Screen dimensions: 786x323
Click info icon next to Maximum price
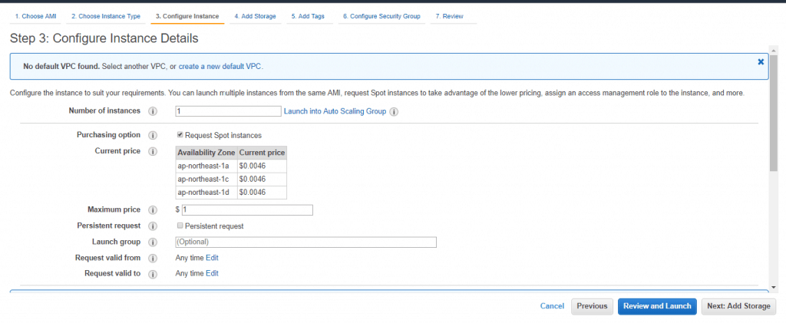click(x=153, y=209)
